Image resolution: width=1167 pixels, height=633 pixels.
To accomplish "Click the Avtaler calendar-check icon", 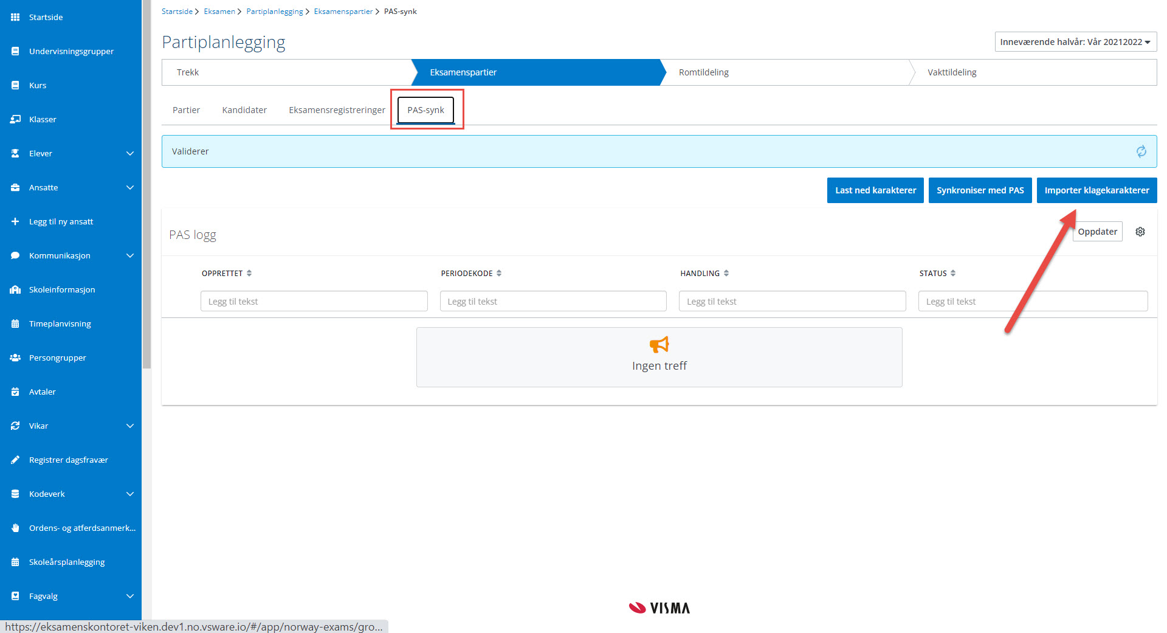I will point(15,392).
